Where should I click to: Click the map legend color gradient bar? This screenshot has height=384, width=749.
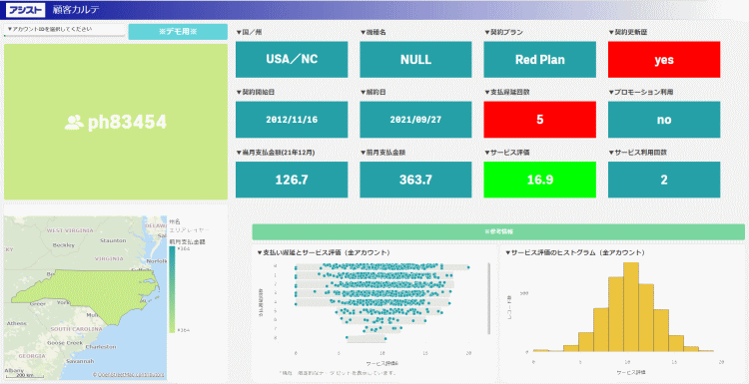coord(172,289)
